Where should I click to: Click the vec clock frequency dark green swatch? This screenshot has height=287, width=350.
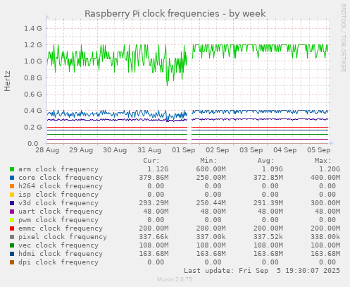pos(12,245)
